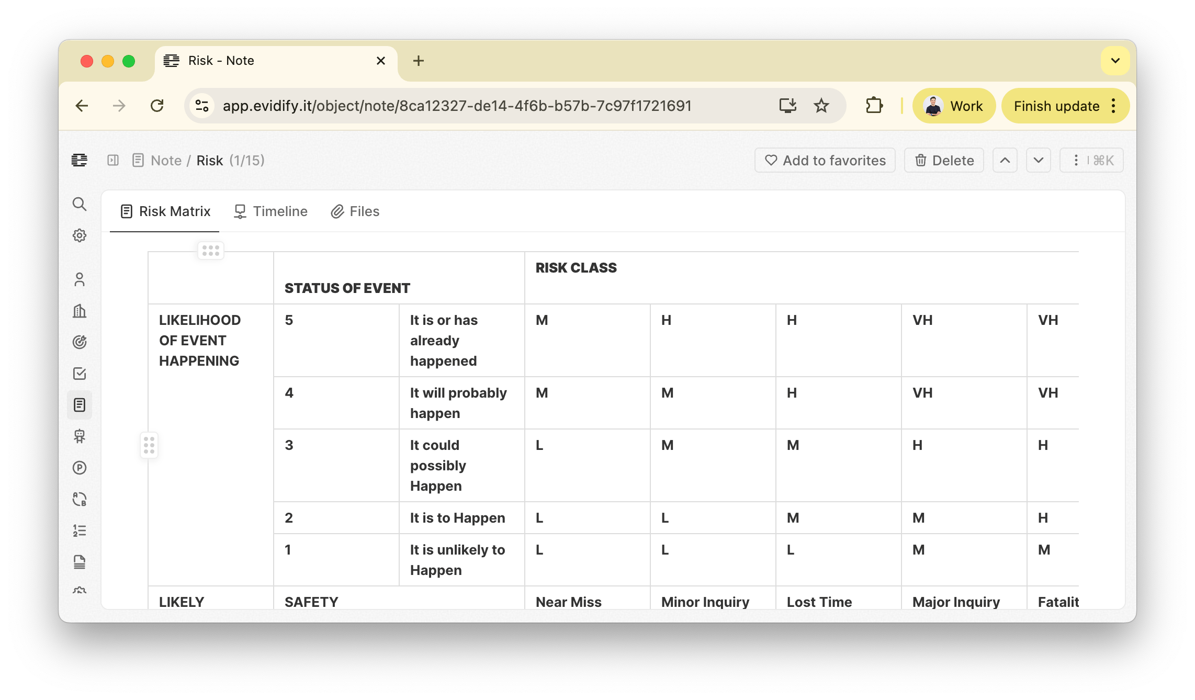Click the notes icon in sidebar
This screenshot has height=700, width=1195.
[x=79, y=405]
